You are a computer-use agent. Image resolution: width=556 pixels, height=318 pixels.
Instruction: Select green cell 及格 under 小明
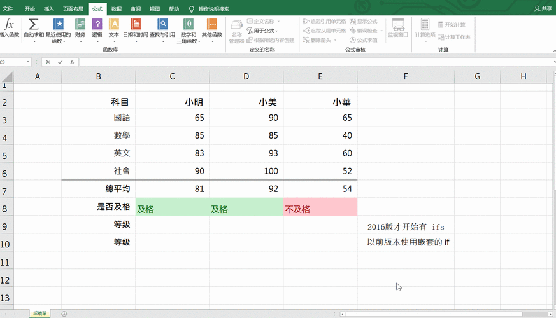click(x=173, y=207)
